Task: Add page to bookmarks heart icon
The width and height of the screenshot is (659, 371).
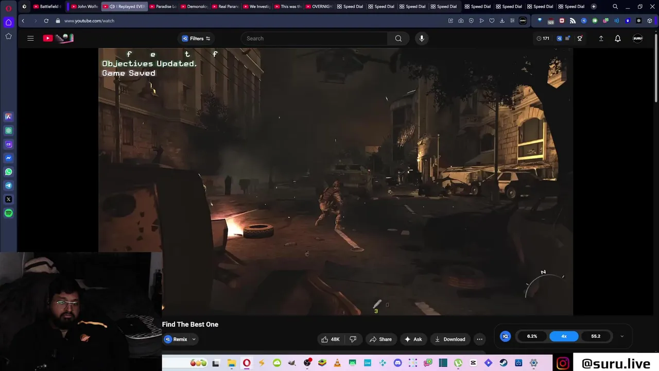Action: coord(492,21)
